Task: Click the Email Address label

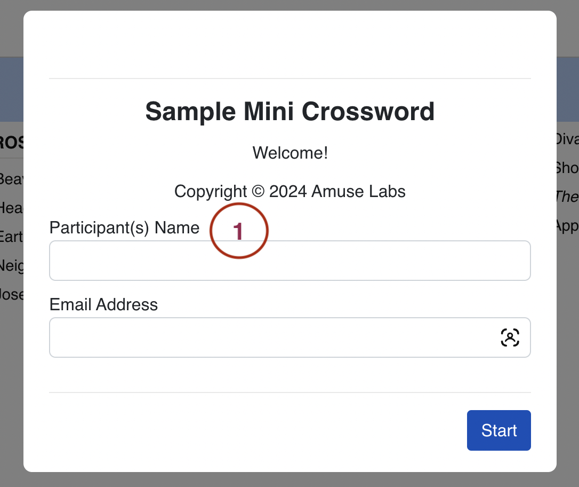Action: (x=104, y=305)
